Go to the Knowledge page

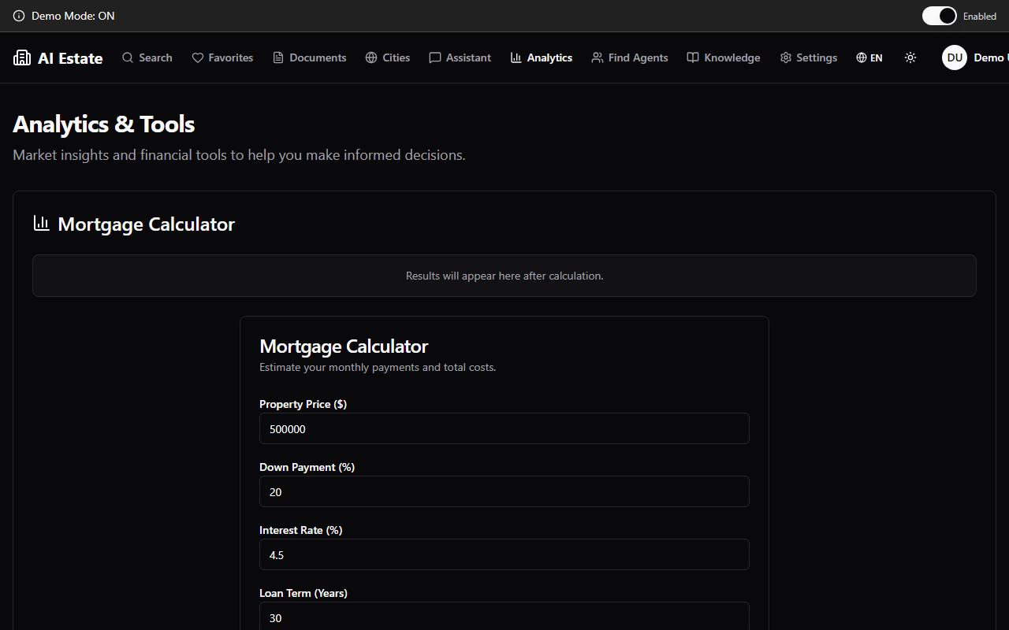pos(724,57)
